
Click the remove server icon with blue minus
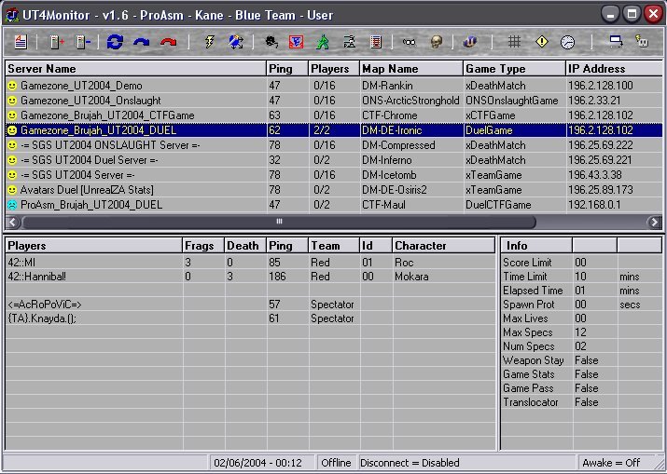83,42
